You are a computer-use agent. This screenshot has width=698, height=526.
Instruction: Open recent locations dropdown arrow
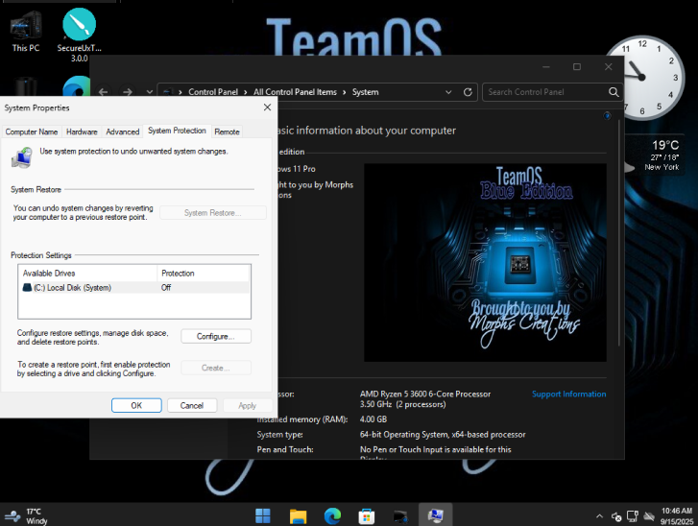point(149,92)
